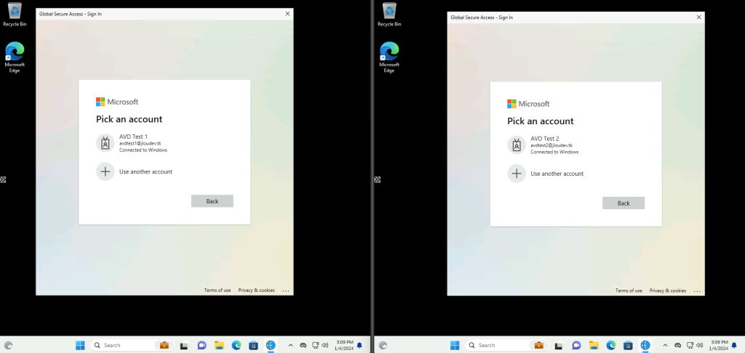Close the sign-in window showing AVD Test 2

698,17
